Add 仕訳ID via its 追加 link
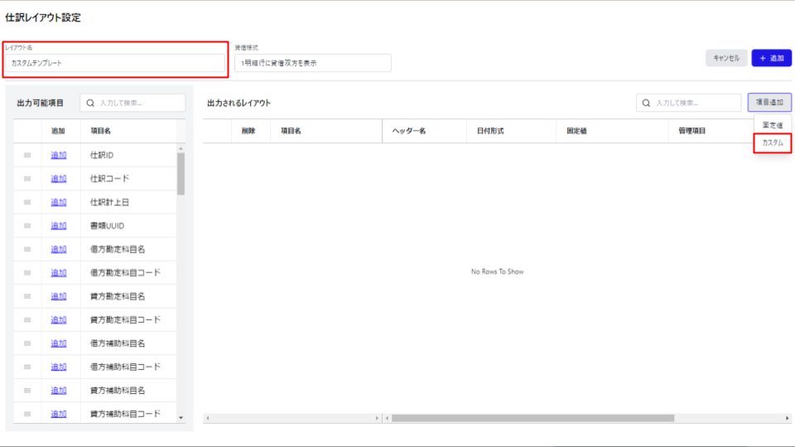Screen dimensions: 795x447 click(x=59, y=155)
